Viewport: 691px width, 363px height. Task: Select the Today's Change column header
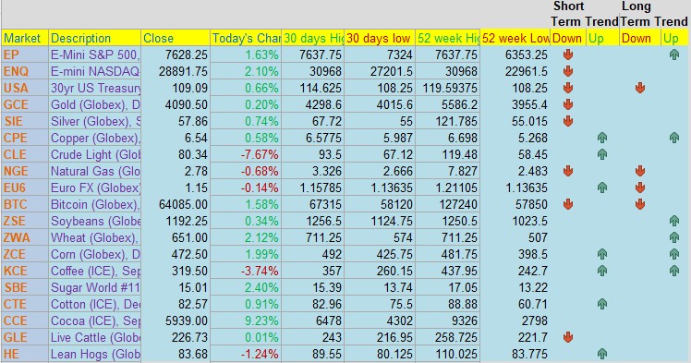[x=246, y=38]
